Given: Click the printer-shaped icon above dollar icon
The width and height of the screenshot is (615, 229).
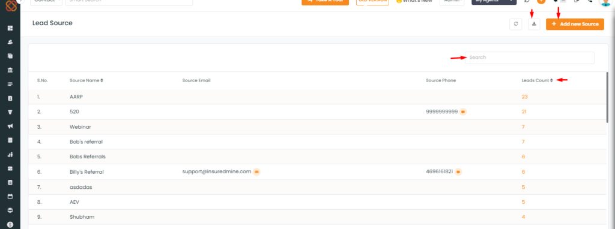Looking at the screenshot, I should [x=10, y=210].
